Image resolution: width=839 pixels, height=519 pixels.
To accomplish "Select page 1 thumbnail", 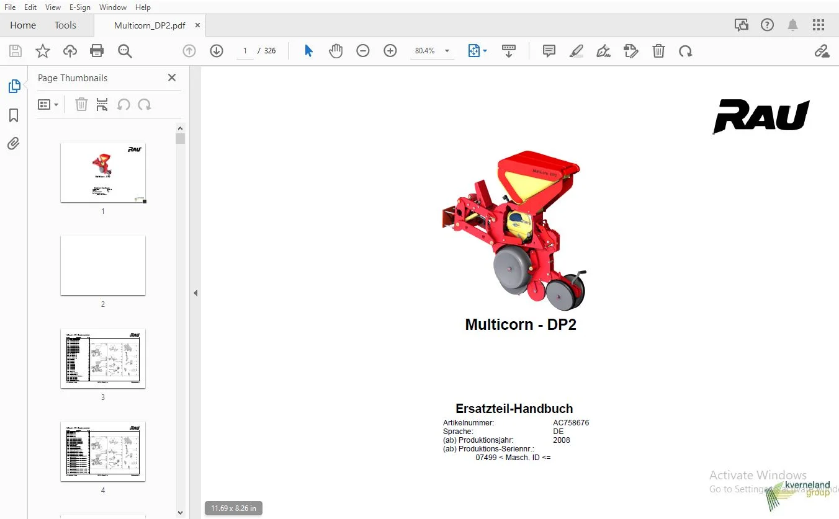I will tap(103, 172).
